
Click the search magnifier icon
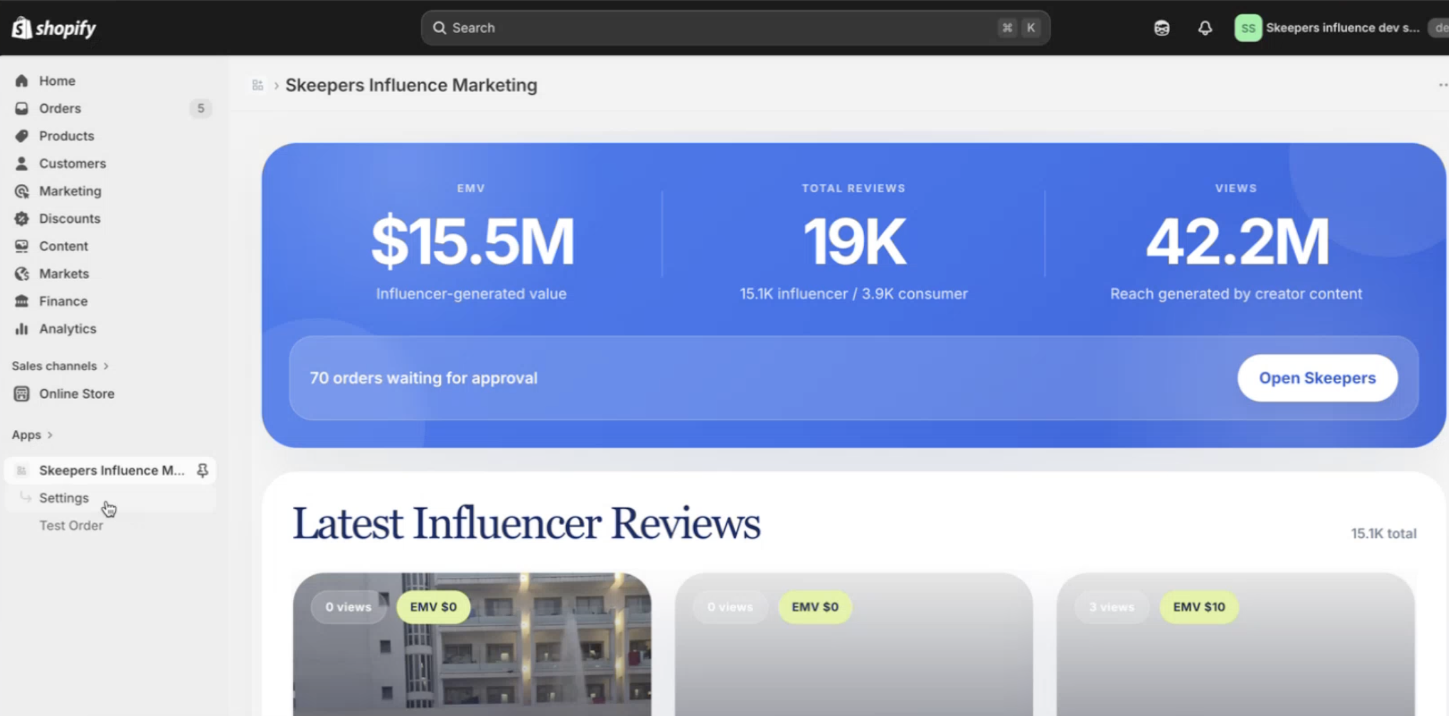439,27
